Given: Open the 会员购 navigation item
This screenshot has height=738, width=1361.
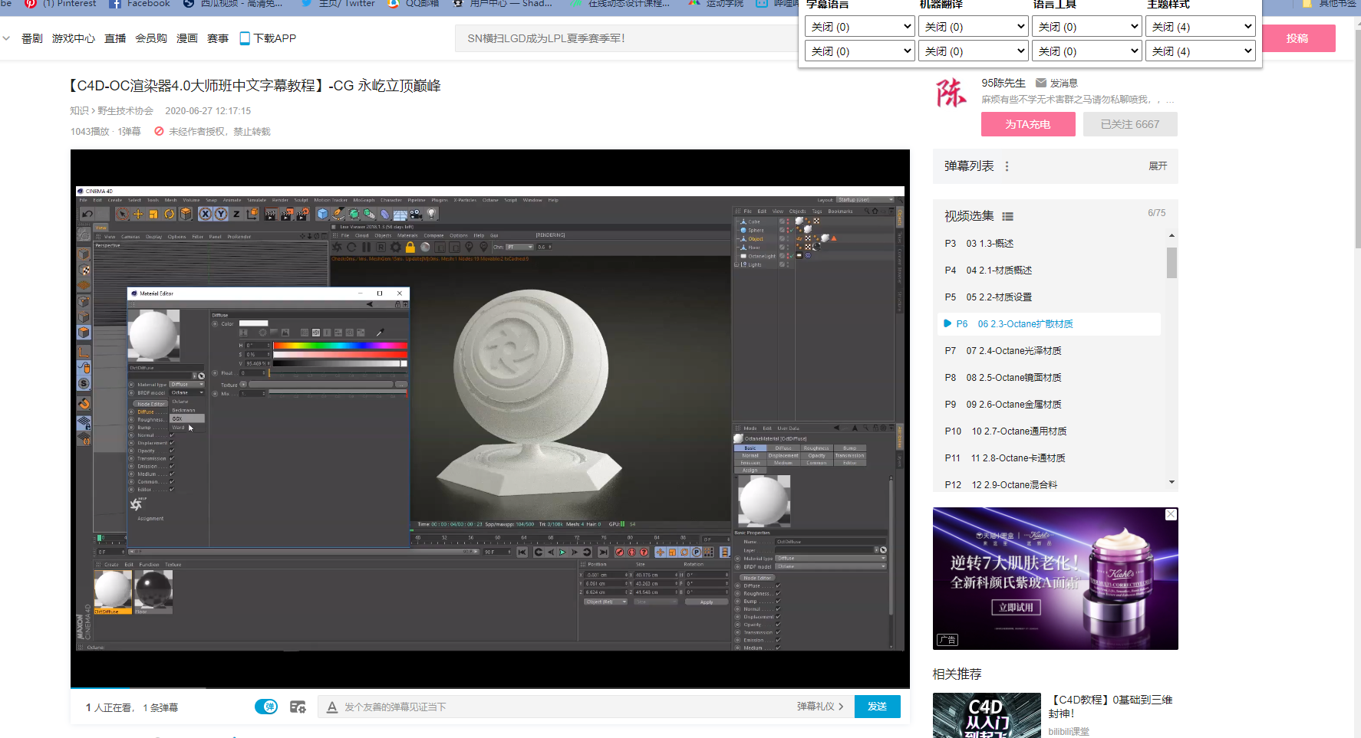Looking at the screenshot, I should (x=151, y=38).
